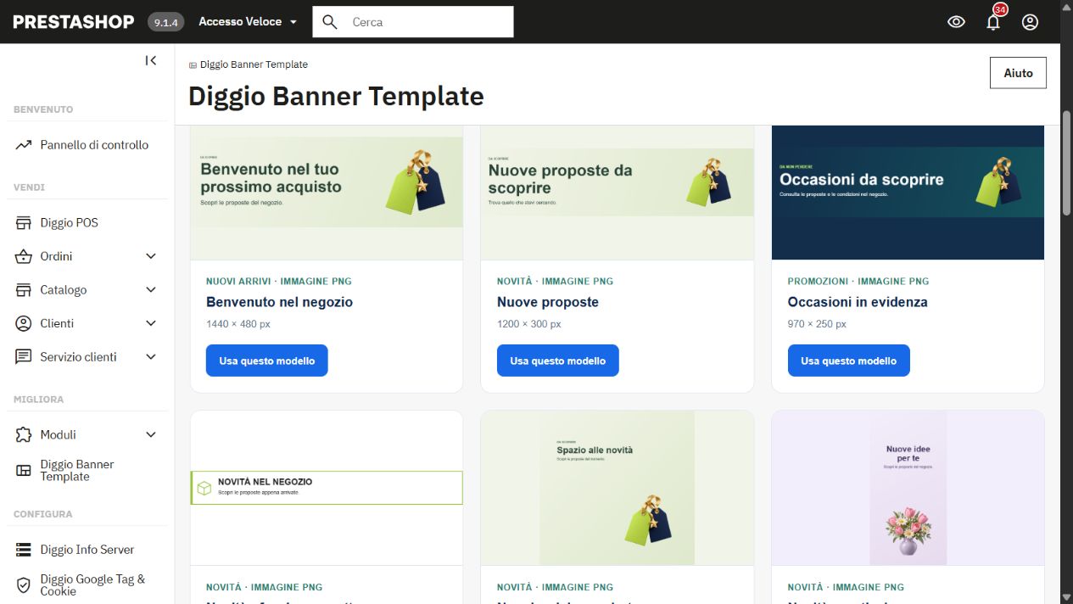Click the NUOVI ARRIVI · IMMAGINE PNG label
Image resolution: width=1073 pixels, height=604 pixels.
pyautogui.click(x=279, y=281)
